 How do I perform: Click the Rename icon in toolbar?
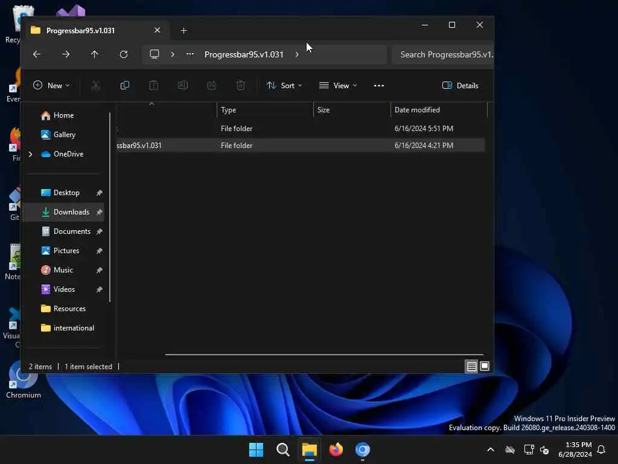(x=183, y=86)
